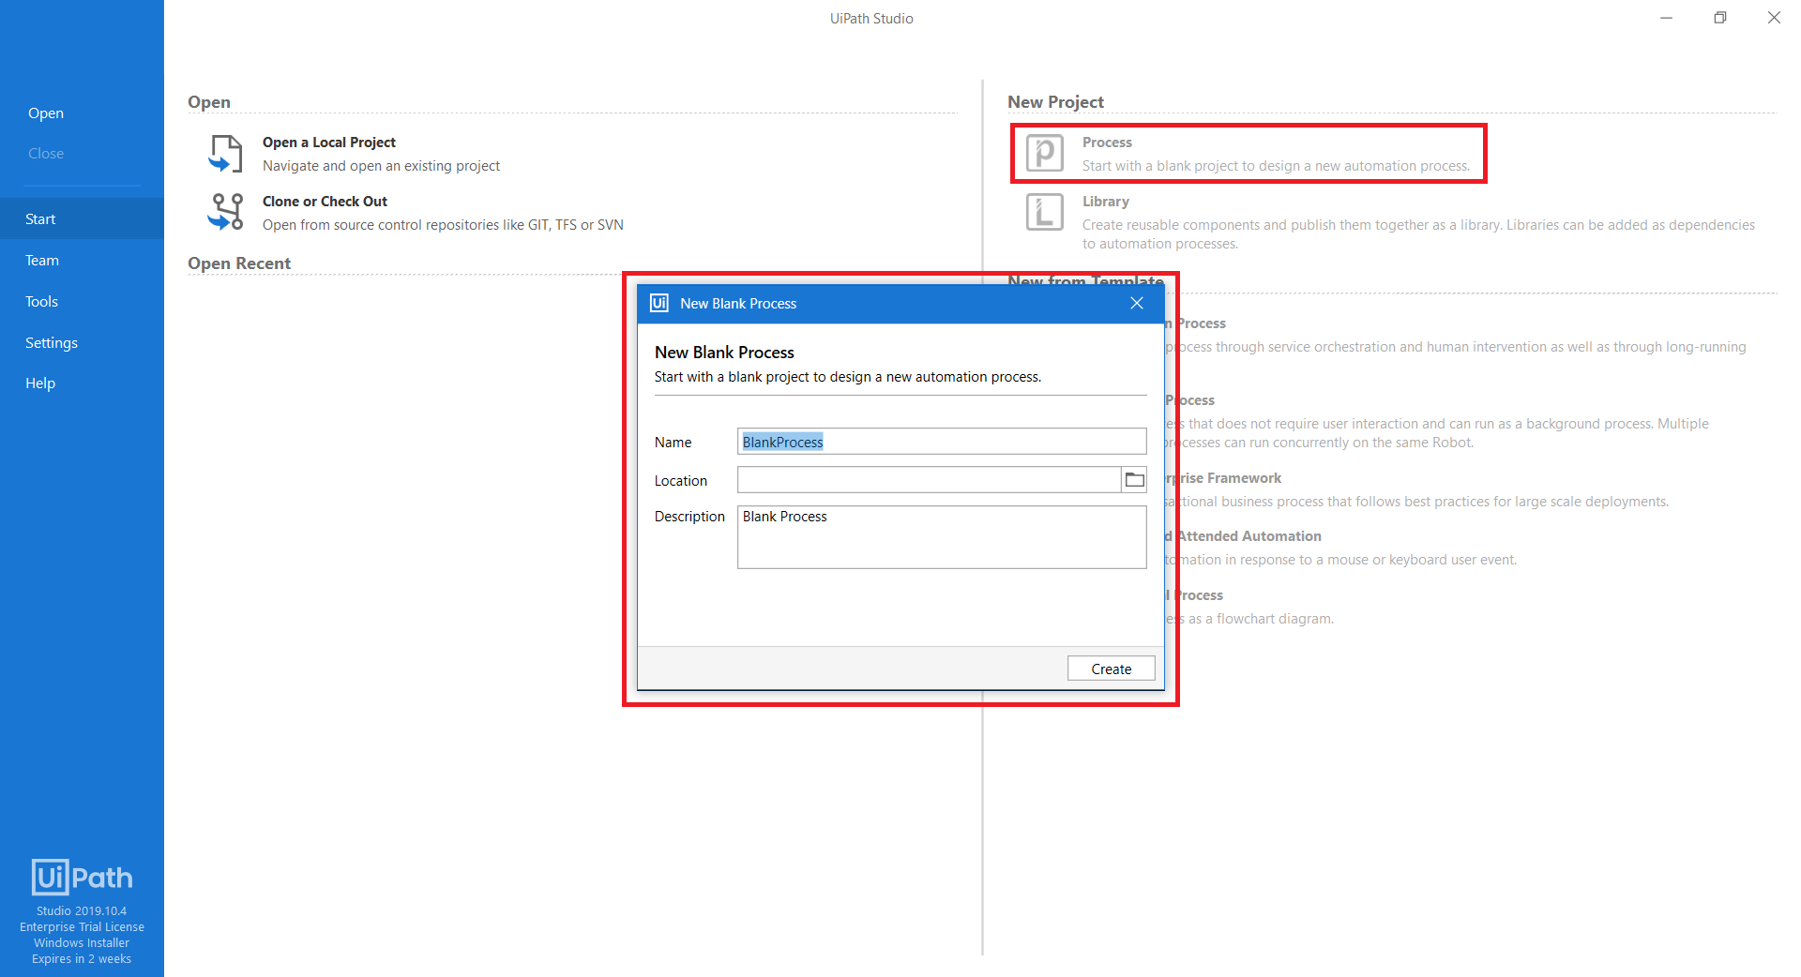Browse for location using folder icon
Viewport: 1801px width, 977px height.
coord(1134,480)
